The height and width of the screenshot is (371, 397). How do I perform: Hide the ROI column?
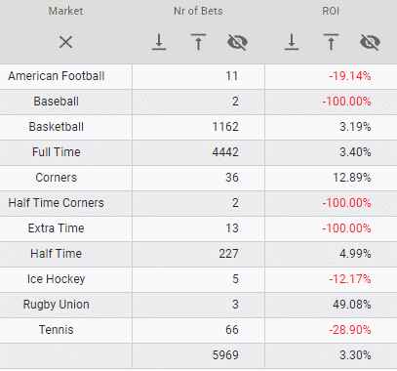point(370,42)
